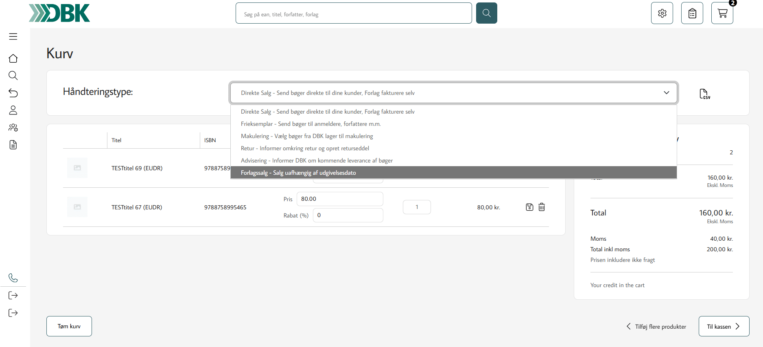Open the users group sidebar icon
This screenshot has width=763, height=347.
(13, 127)
